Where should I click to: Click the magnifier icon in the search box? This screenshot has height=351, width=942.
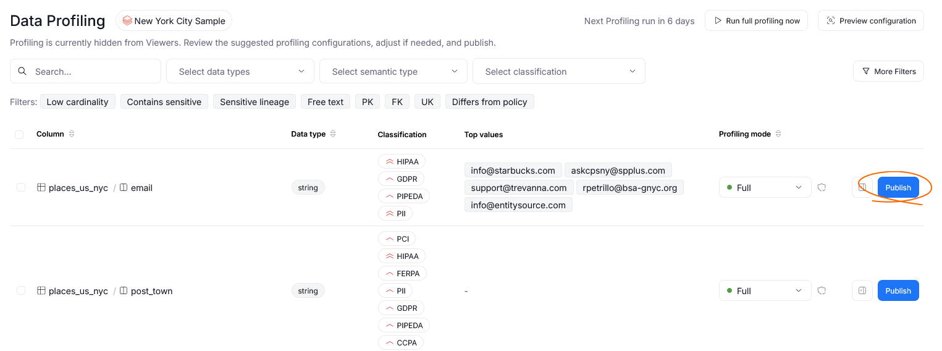[x=22, y=71]
